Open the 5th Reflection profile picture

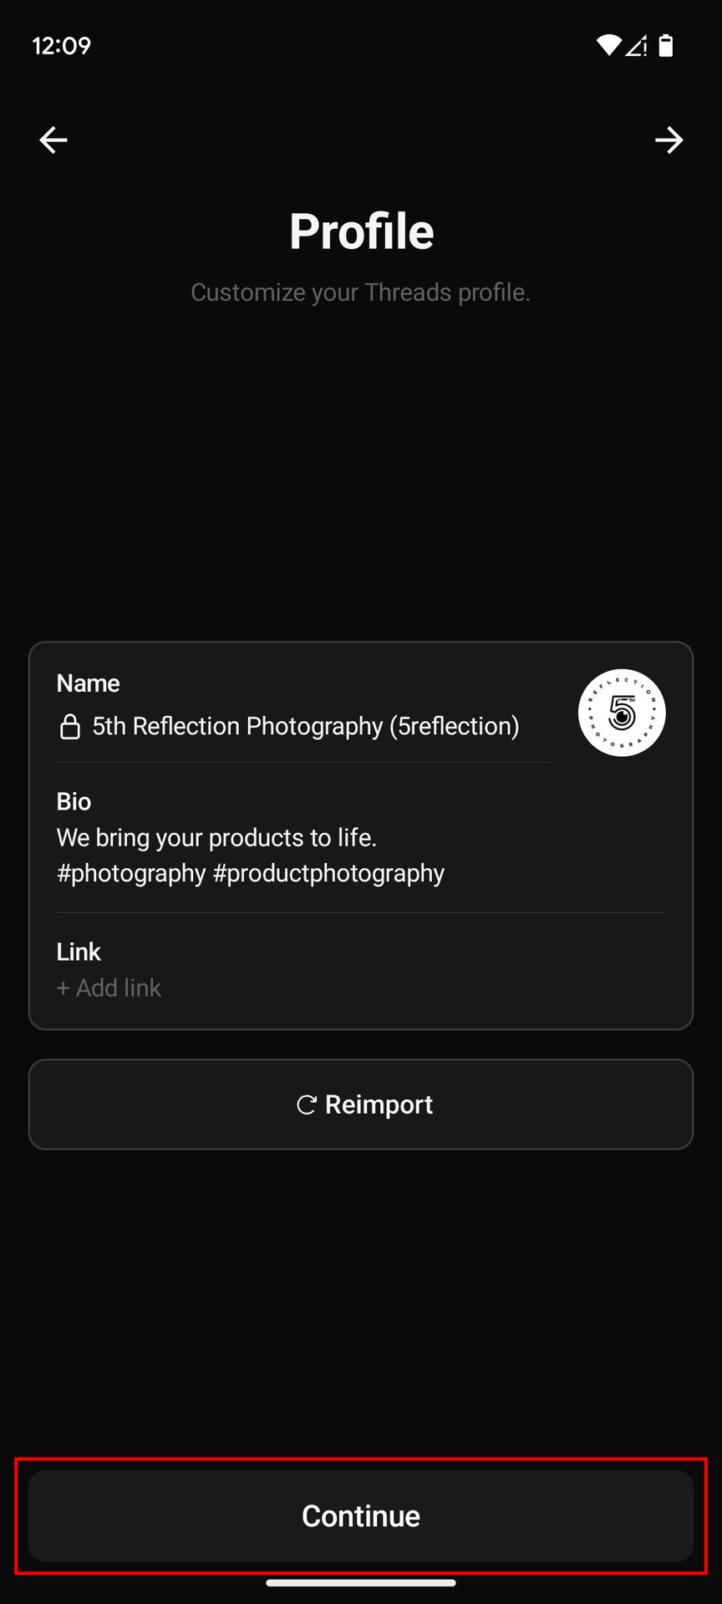pos(622,713)
